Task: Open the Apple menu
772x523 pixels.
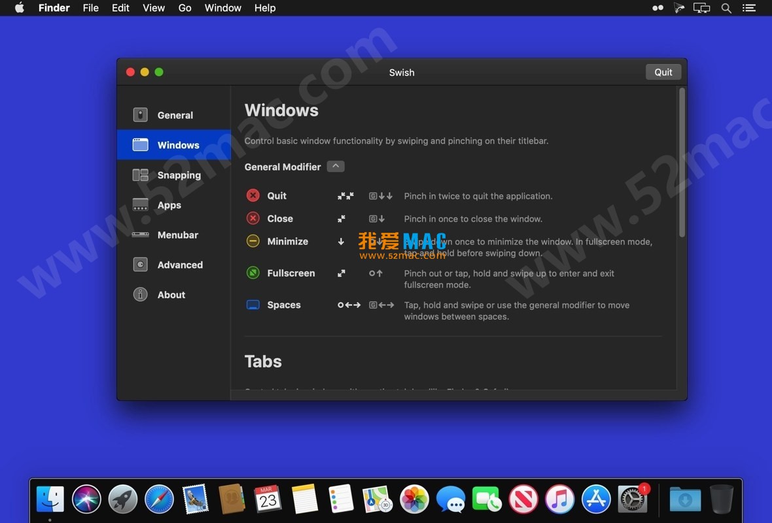Action: (20, 8)
